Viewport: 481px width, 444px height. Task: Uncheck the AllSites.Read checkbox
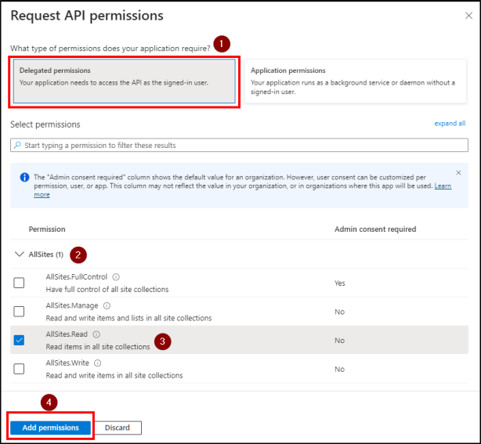(19, 340)
